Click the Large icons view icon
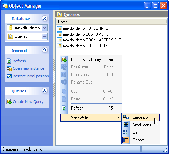 [126, 117]
